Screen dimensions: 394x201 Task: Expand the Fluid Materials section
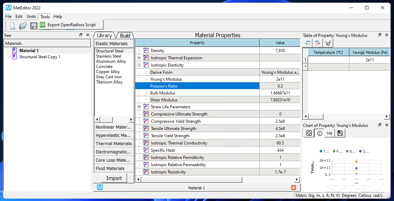[x=114, y=168]
